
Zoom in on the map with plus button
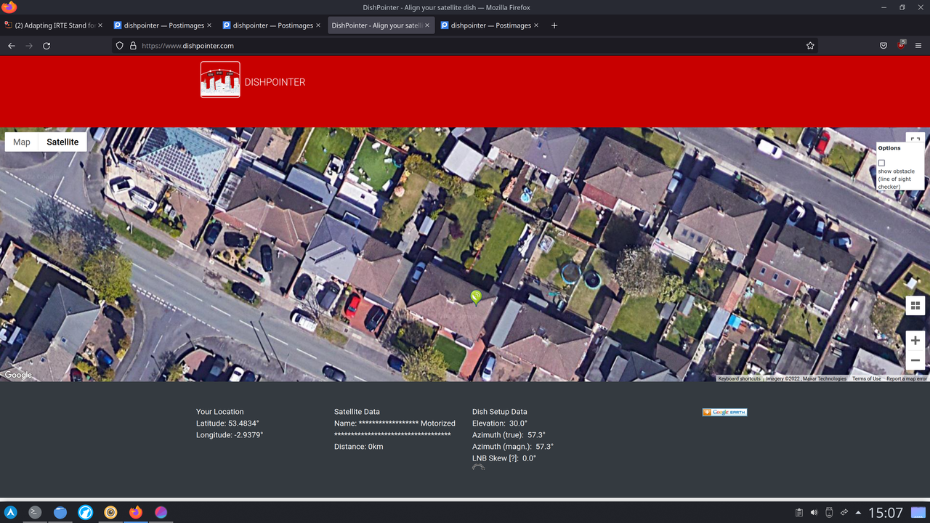tap(915, 341)
